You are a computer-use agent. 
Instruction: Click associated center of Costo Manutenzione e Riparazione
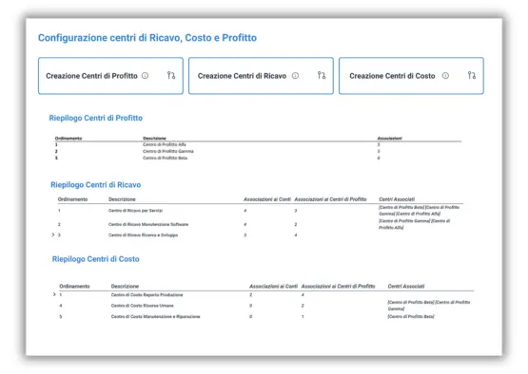coord(411,316)
